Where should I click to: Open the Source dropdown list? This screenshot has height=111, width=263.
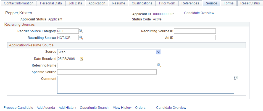click(x=159, y=52)
